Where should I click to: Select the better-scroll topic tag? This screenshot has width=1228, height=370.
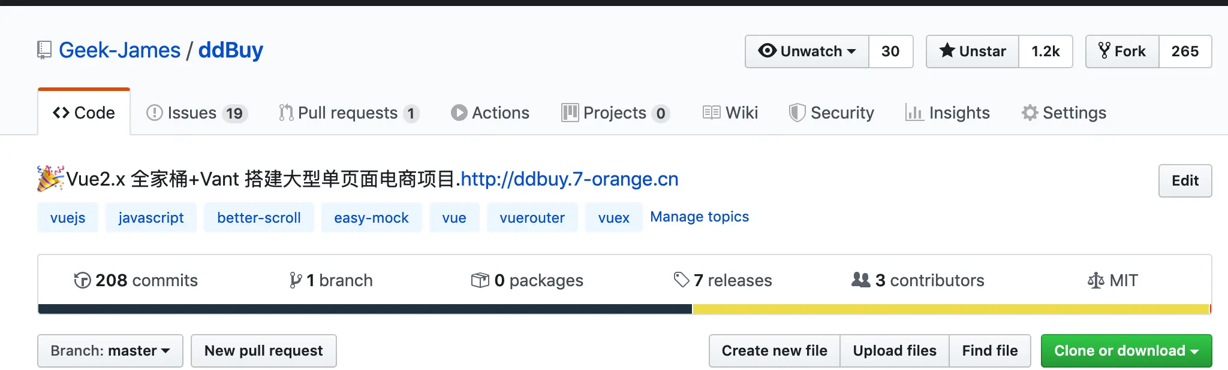pos(259,218)
